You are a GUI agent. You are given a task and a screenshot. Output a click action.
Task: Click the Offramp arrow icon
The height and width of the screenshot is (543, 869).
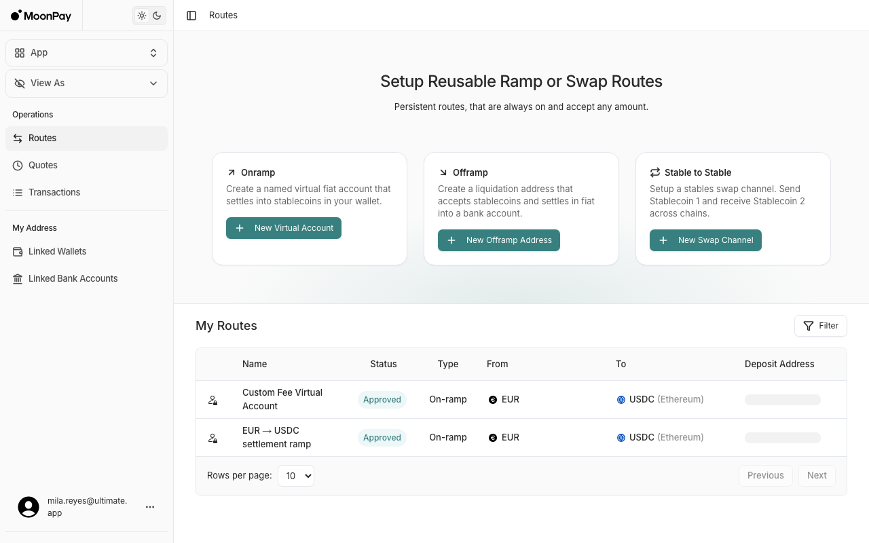pos(443,173)
